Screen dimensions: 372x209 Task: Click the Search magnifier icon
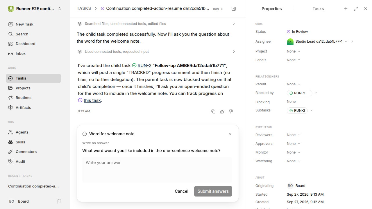click(x=10, y=34)
